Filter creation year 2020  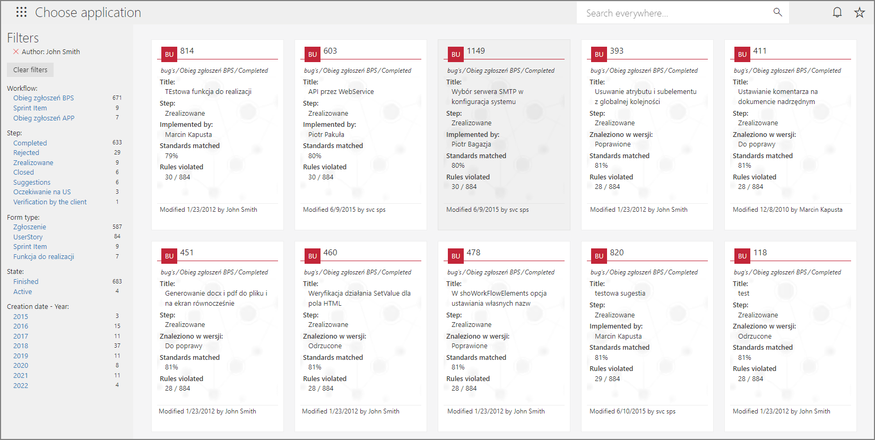tap(21, 365)
